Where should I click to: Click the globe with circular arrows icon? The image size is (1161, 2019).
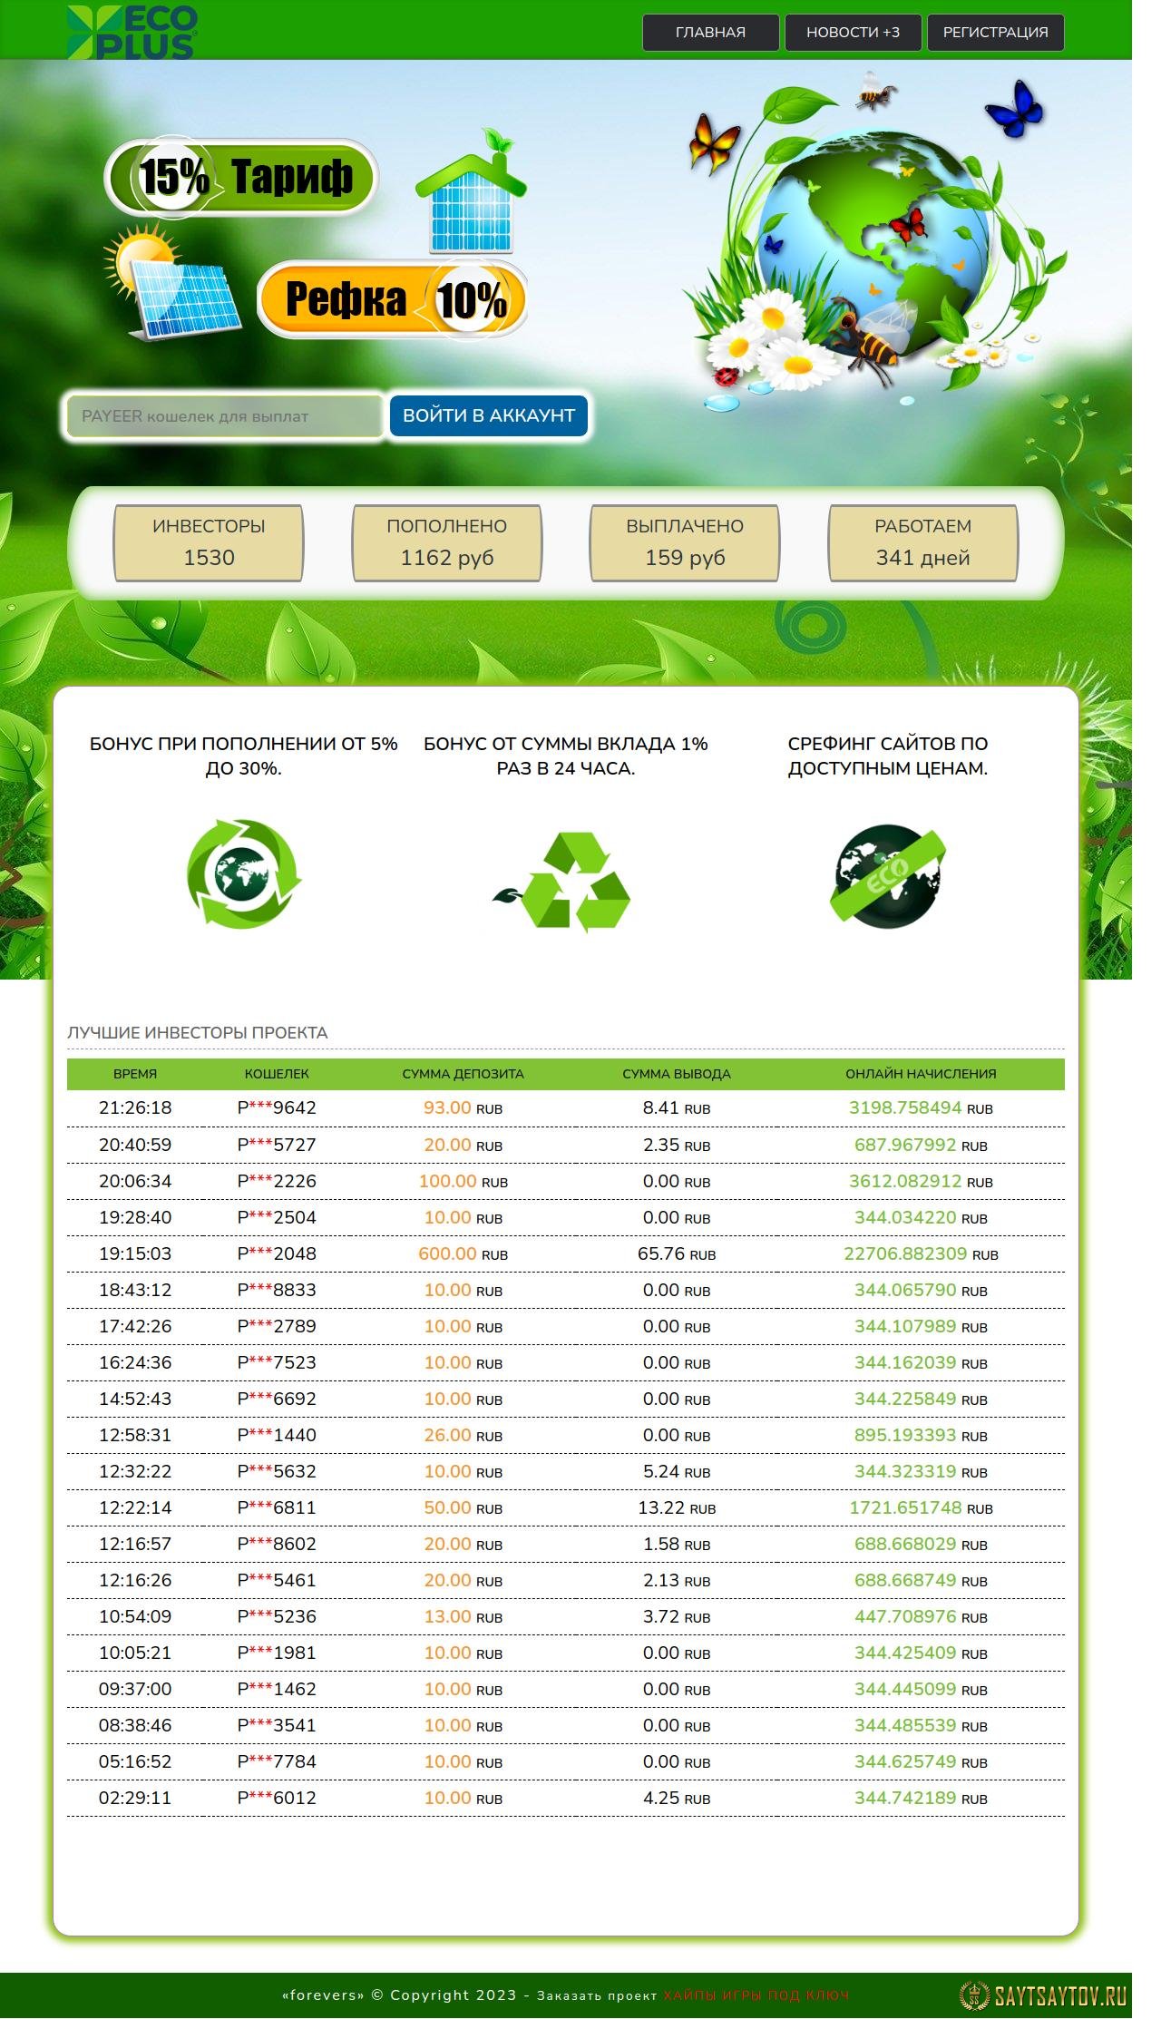(244, 873)
